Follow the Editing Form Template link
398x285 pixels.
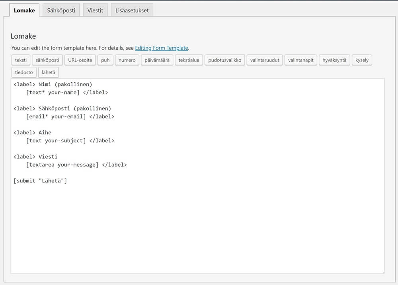(161, 48)
